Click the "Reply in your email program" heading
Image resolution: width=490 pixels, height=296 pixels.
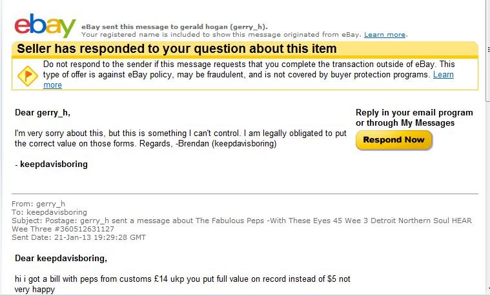(414, 118)
